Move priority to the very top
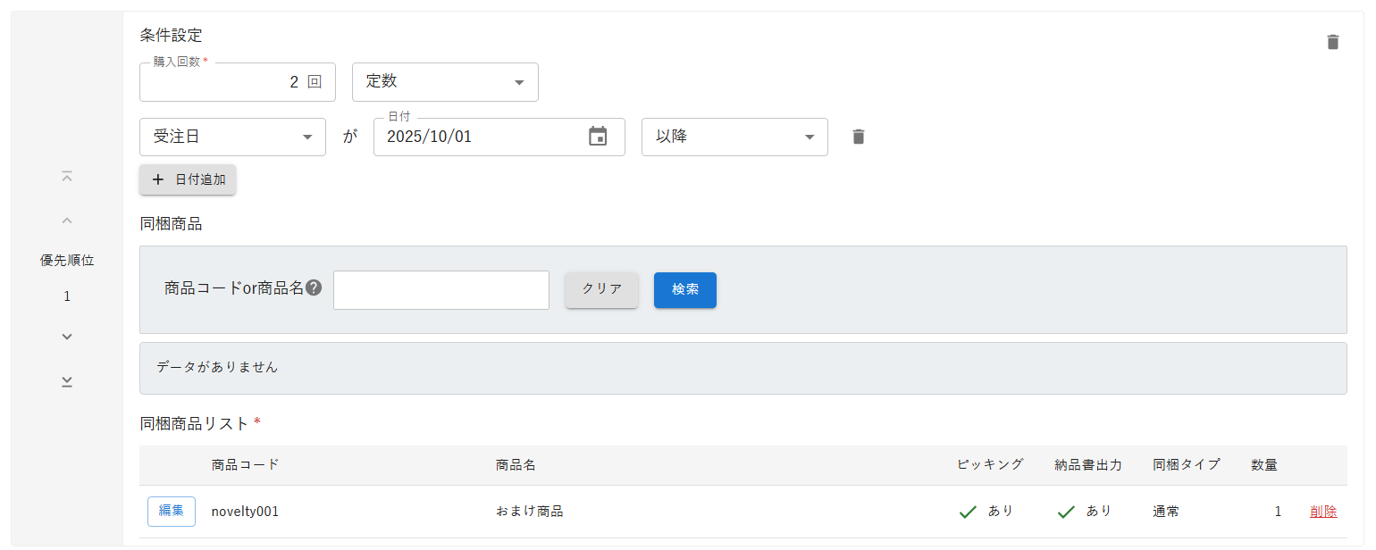 click(x=67, y=177)
